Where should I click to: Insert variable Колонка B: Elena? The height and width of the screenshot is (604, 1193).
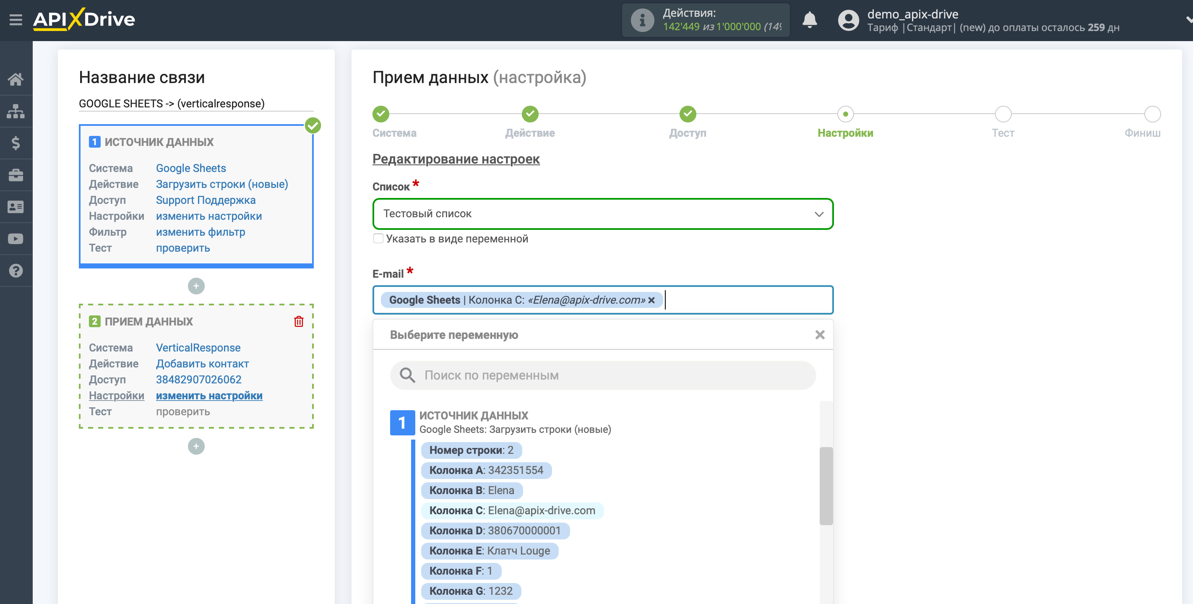(x=471, y=490)
